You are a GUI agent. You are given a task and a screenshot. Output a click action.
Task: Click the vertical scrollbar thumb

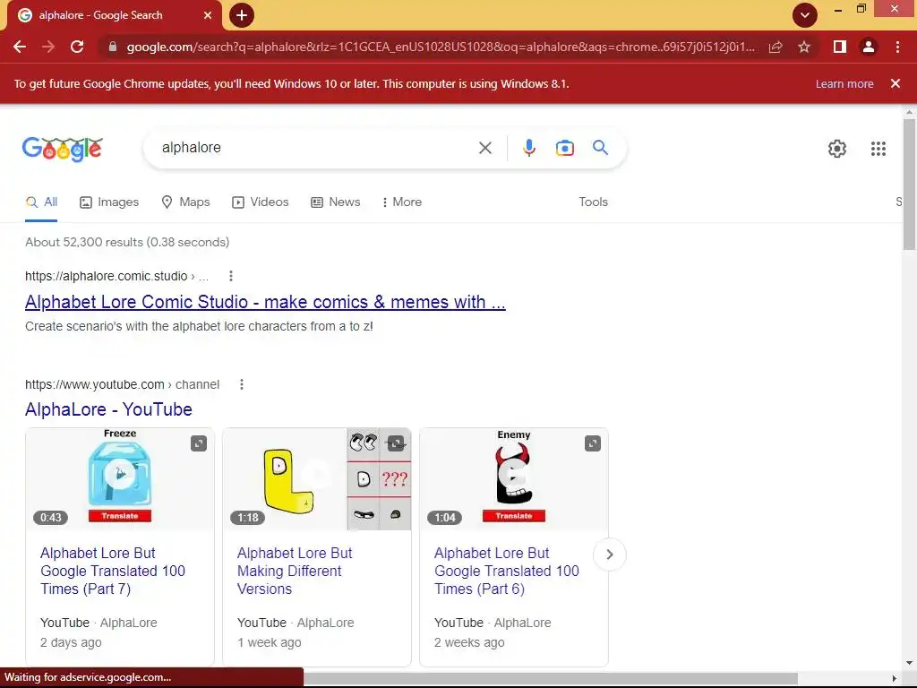tap(909, 185)
